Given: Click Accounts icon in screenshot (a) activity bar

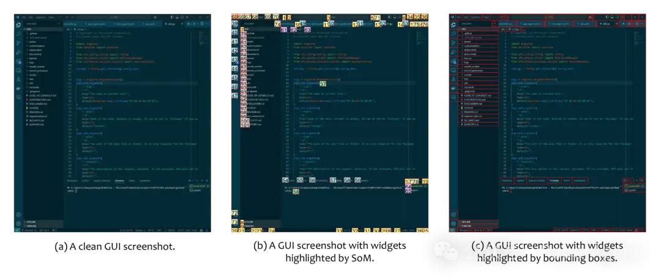Looking at the screenshot, I should tap(18, 214).
